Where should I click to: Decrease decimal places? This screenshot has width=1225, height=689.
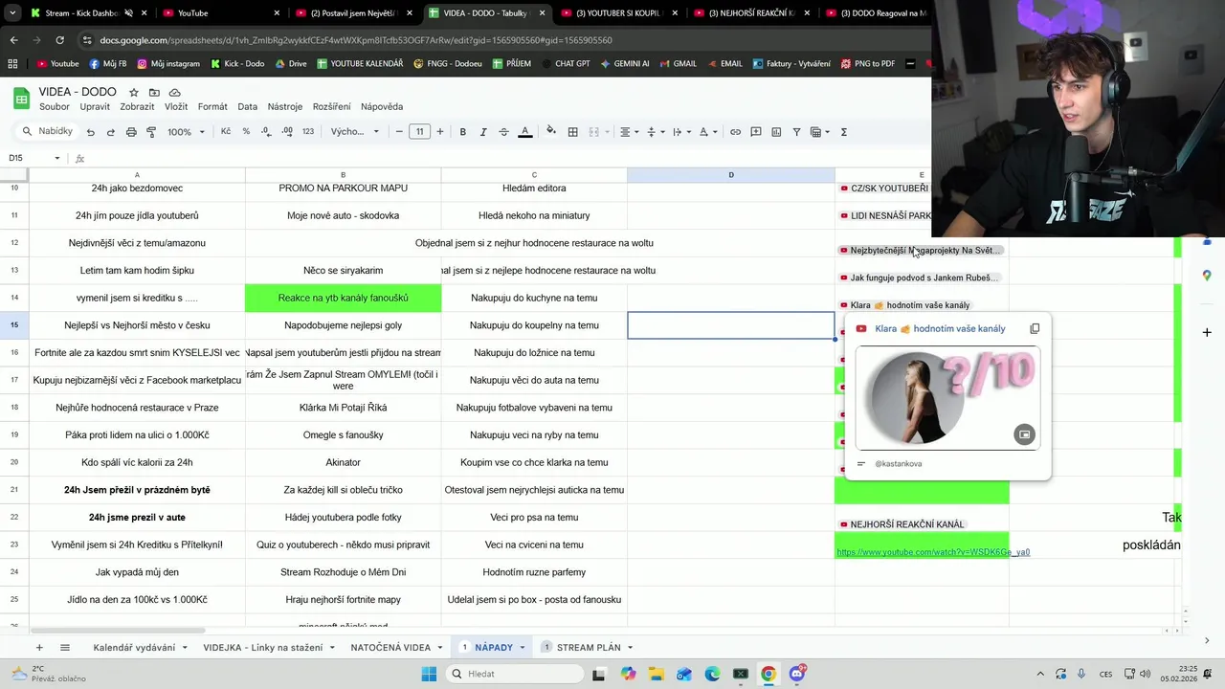point(267,132)
